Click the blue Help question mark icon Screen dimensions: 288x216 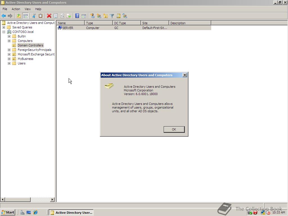coord(77,16)
